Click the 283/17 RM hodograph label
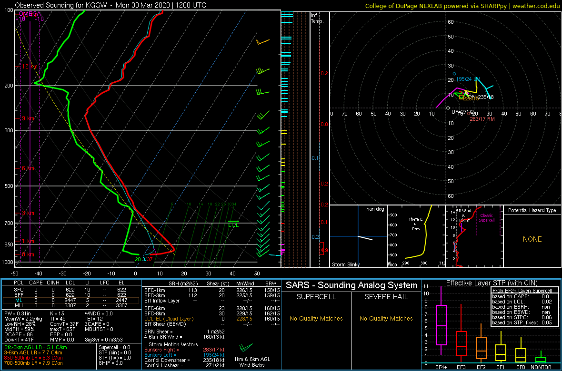The width and height of the screenshot is (562, 371). (x=482, y=119)
